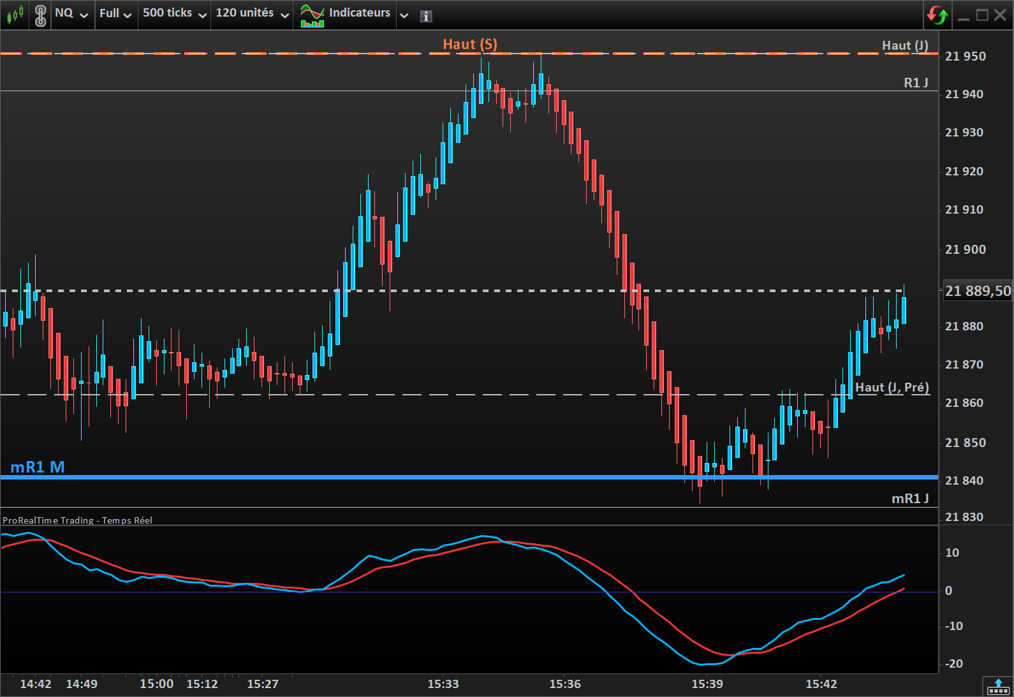The width and height of the screenshot is (1014, 697).
Task: Click the 15:42 time axis label
Action: [821, 684]
